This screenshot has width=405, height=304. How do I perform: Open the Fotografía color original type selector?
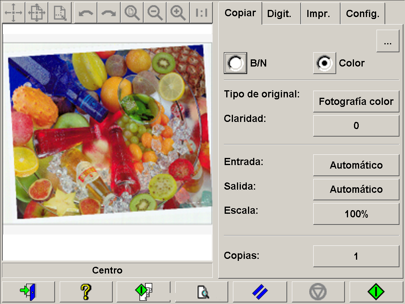click(356, 101)
